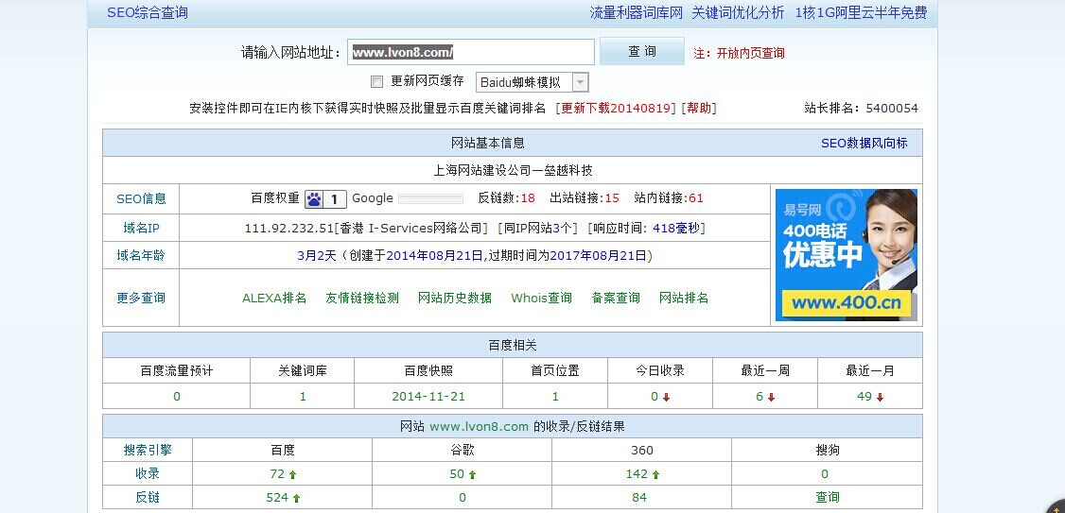Image resolution: width=1065 pixels, height=513 pixels.
Task: Open SEO数据风向标 link
Action: click(864, 144)
